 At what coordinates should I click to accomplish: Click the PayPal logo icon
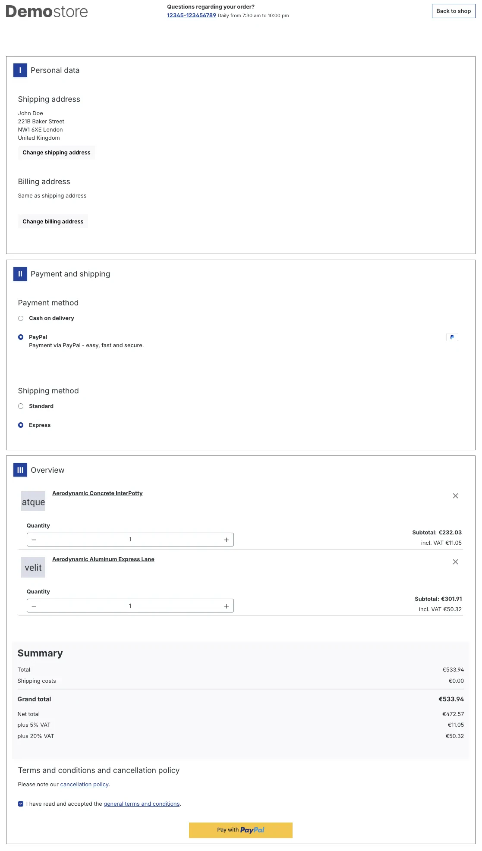452,337
